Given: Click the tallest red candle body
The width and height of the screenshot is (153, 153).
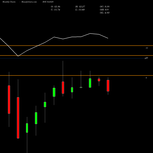Looking at the screenshot, I should 18,118.
